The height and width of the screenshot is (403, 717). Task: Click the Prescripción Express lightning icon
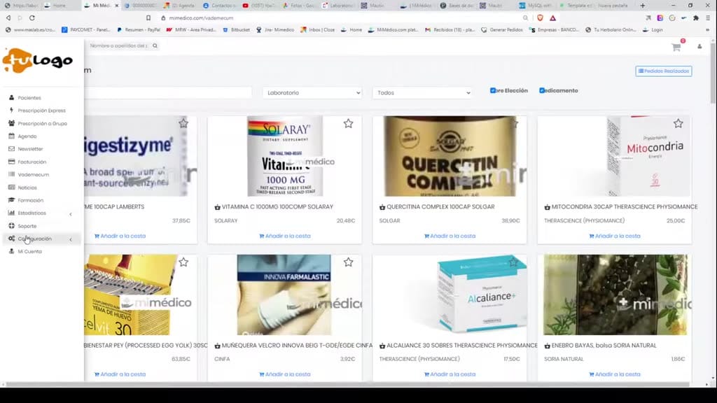tap(11, 110)
